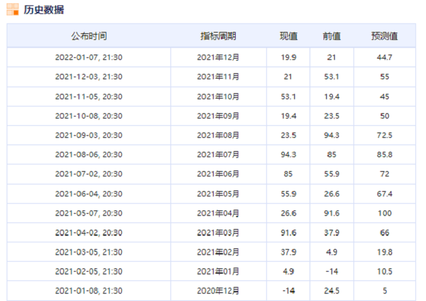Image resolution: width=426 pixels, height=301 pixels.
Task: Click the 现值 column header
Action: point(288,36)
